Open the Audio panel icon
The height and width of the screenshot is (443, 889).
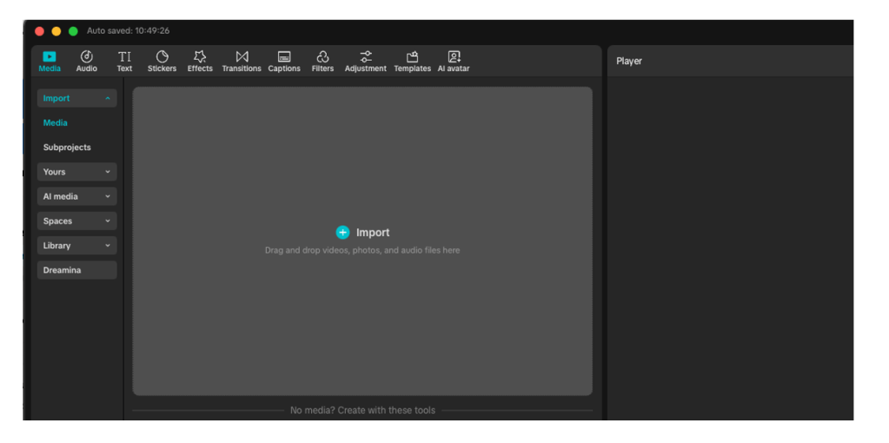pos(86,56)
